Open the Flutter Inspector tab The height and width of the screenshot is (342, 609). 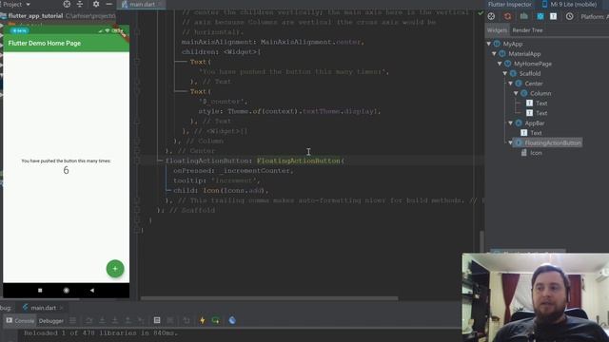[509, 4]
